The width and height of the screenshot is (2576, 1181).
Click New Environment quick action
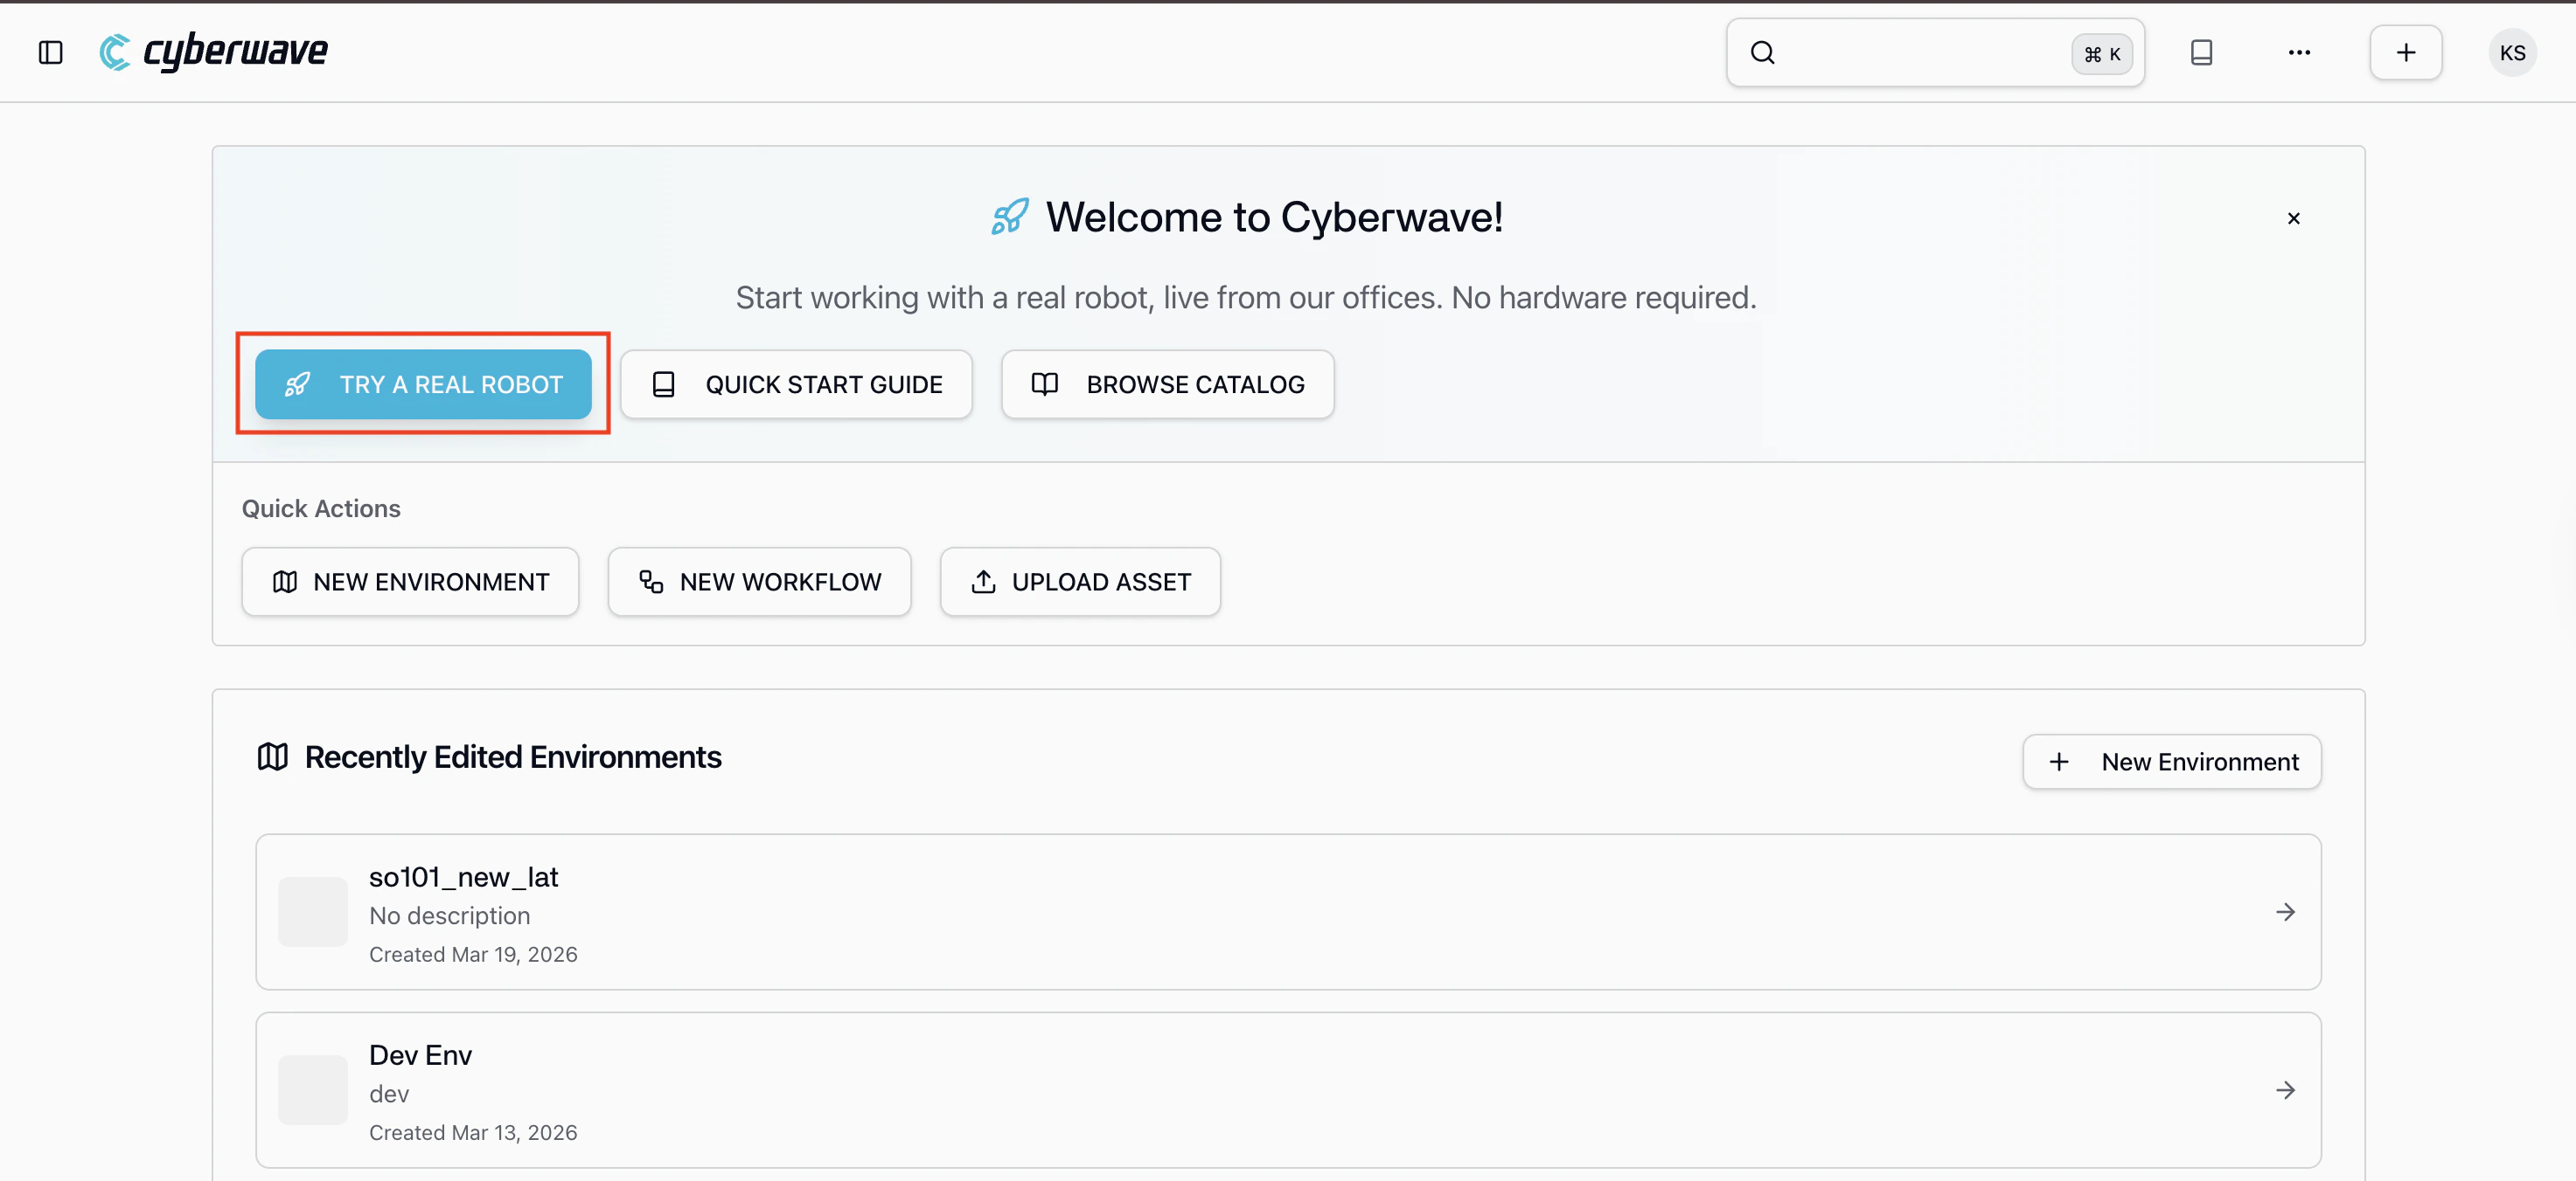coord(410,582)
